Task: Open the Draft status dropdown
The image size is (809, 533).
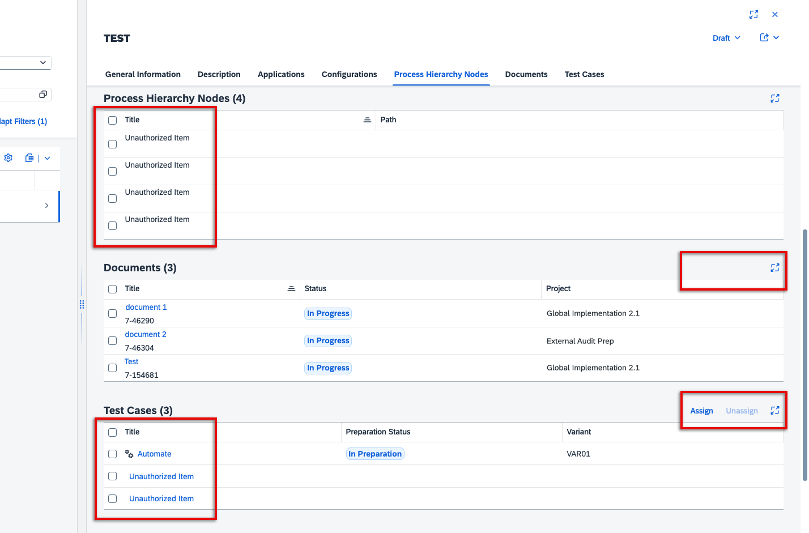Action: 726,38
